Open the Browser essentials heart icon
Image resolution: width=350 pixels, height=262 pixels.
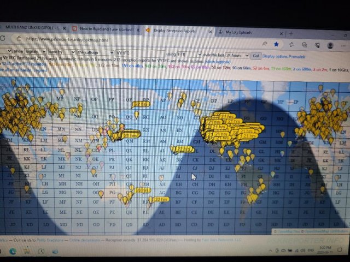pos(317,45)
